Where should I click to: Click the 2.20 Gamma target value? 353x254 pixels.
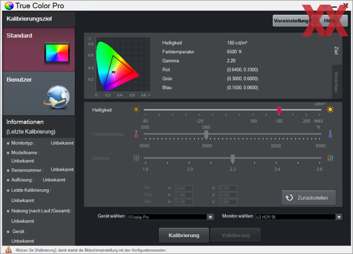[231, 61]
